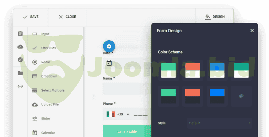Open the Design panel from toolbar
Screen dimensions: 269x137
[x=215, y=17]
